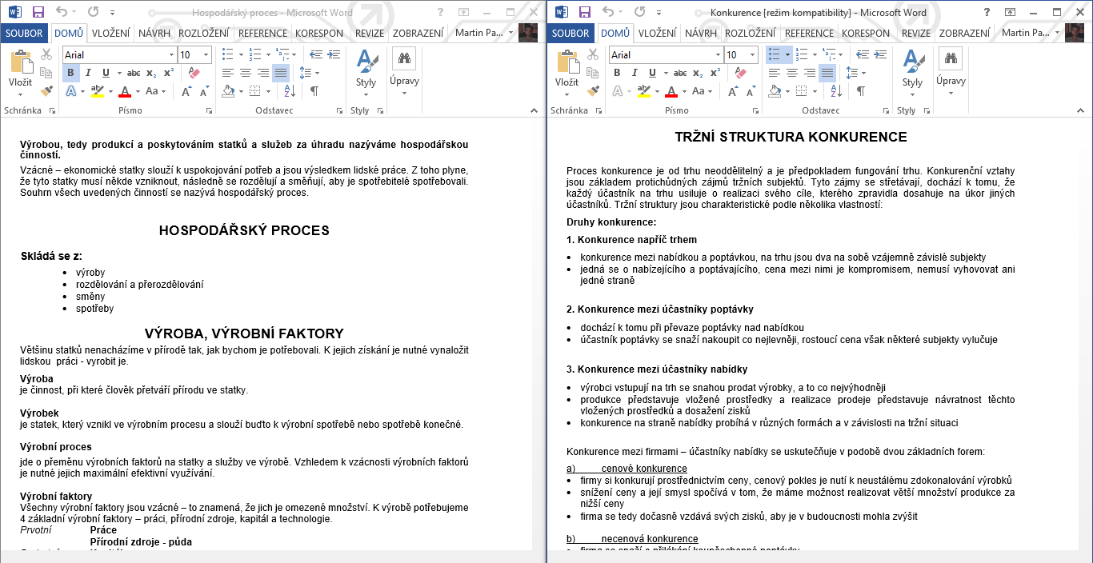Toggle Bold off in the Hospodářský proces window
This screenshot has width=1093, height=563.
click(x=70, y=73)
